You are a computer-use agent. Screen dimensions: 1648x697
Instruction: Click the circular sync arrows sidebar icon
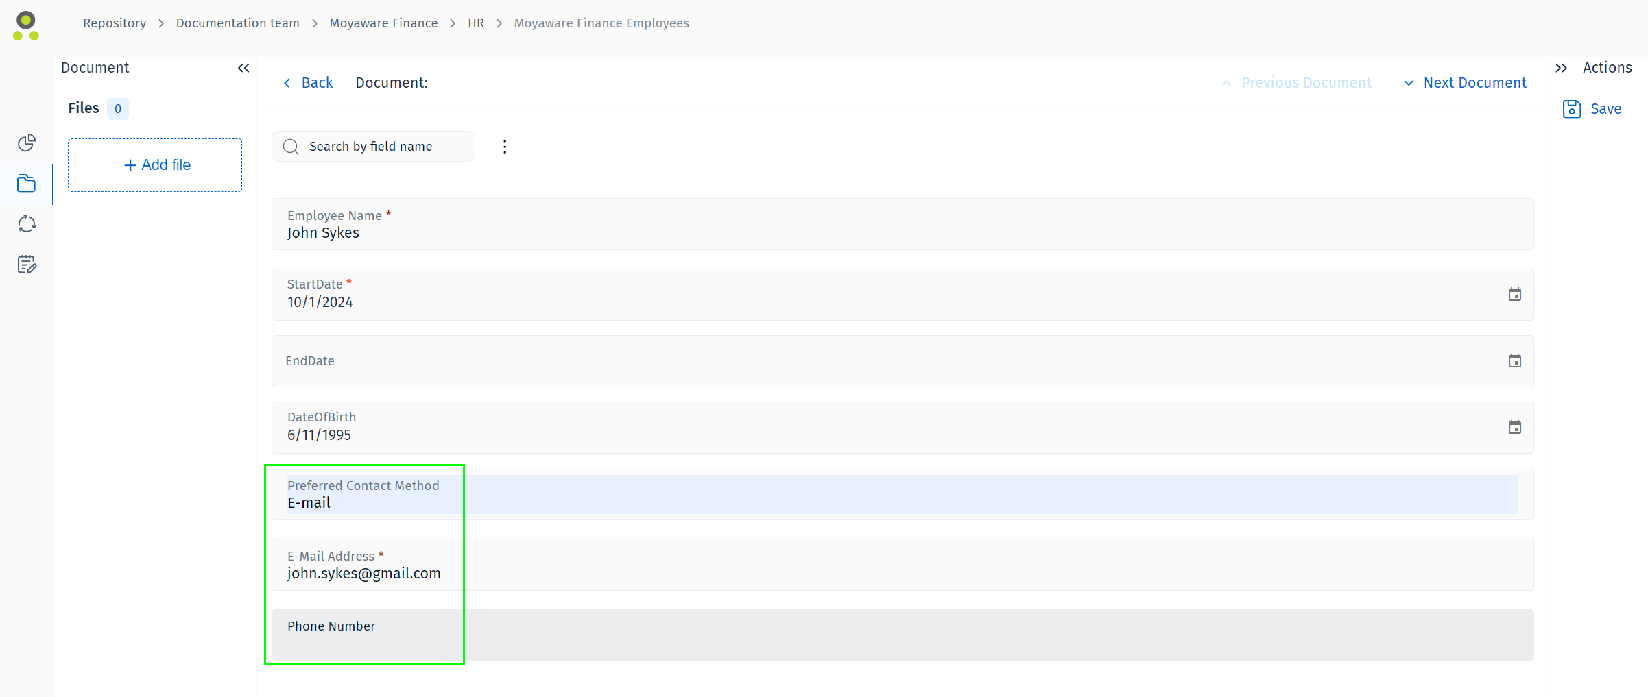(x=27, y=224)
